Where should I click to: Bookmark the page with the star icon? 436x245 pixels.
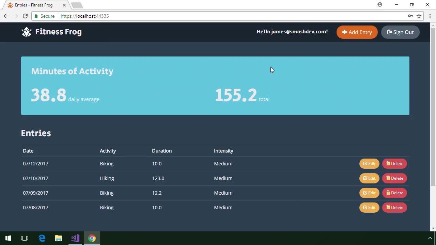click(x=420, y=16)
